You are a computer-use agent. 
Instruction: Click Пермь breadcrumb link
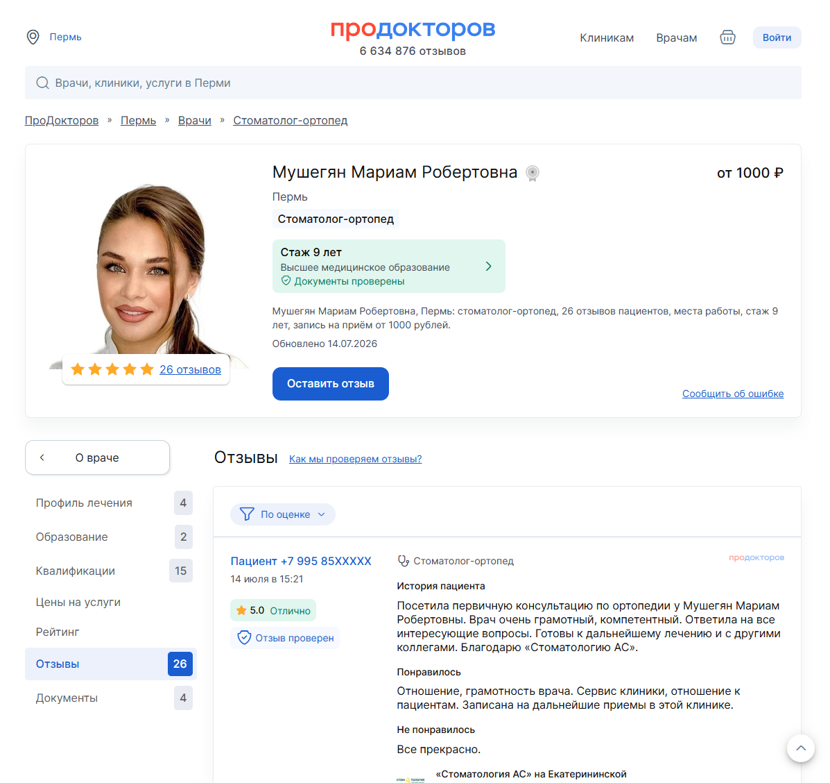[x=138, y=121]
